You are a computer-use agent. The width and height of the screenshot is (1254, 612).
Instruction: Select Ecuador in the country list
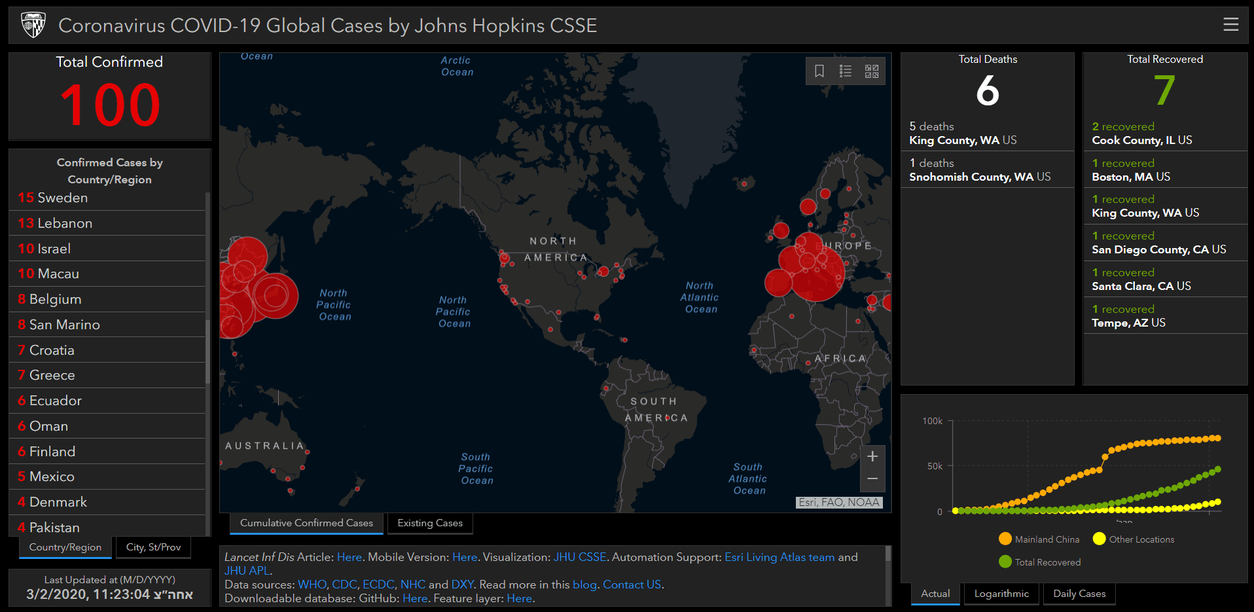point(107,401)
